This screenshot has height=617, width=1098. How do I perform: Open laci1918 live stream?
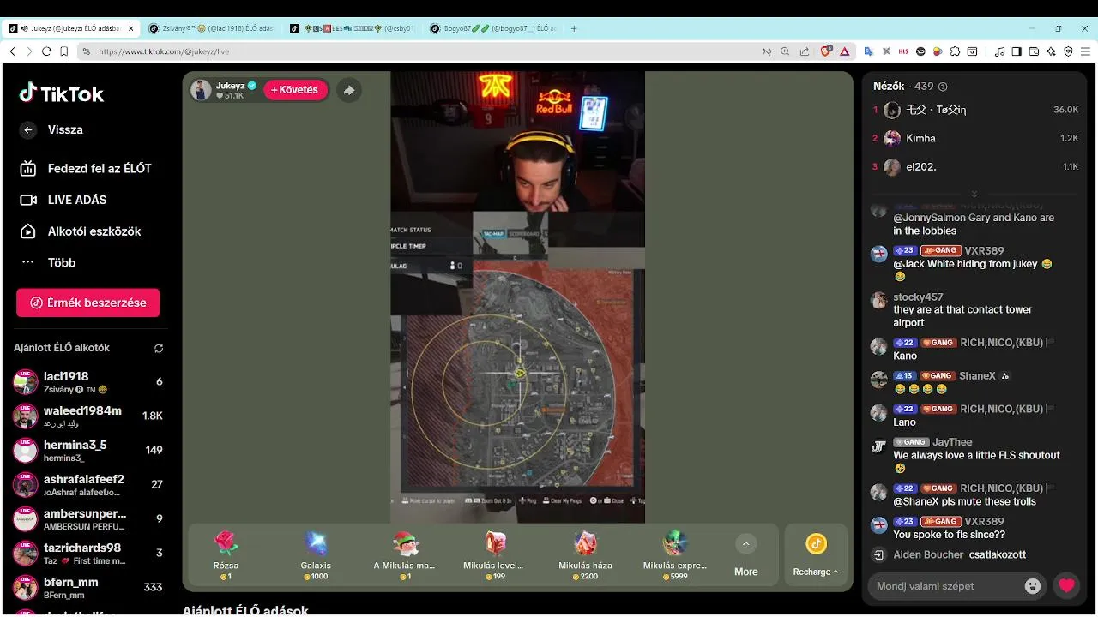pos(87,382)
